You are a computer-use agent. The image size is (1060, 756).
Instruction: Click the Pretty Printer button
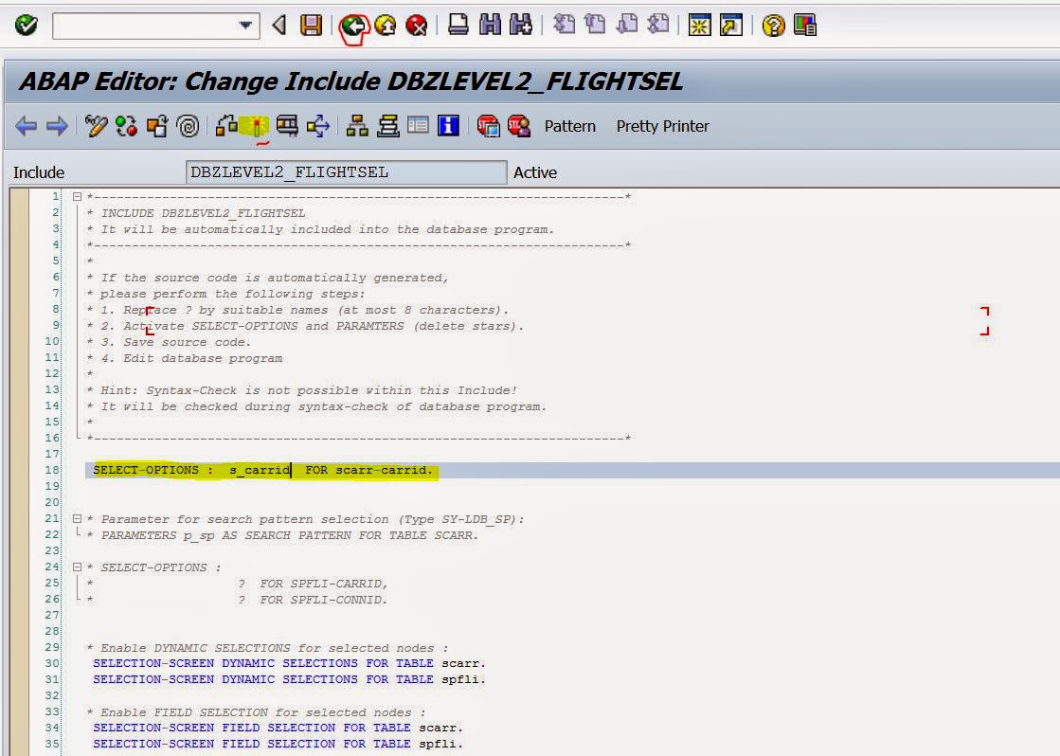tap(663, 125)
